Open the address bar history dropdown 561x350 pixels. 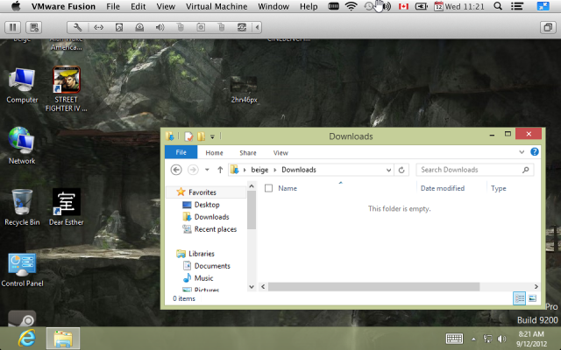388,170
